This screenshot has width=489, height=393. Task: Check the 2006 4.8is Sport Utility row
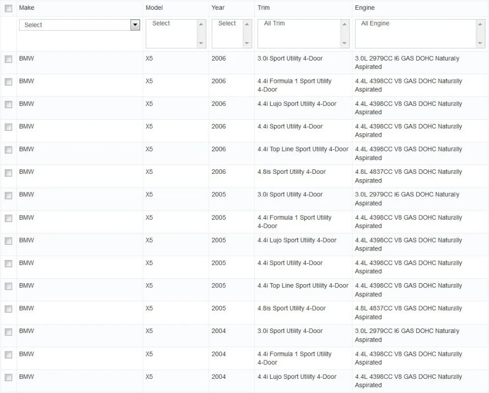click(x=8, y=173)
